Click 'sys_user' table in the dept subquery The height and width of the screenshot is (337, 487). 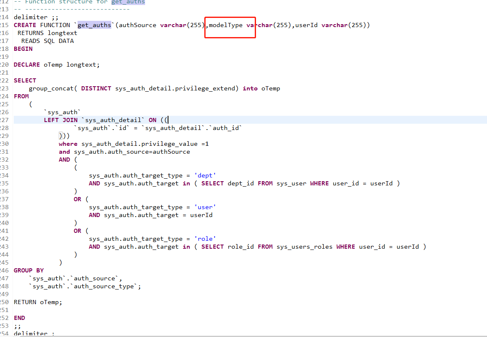coord(291,183)
